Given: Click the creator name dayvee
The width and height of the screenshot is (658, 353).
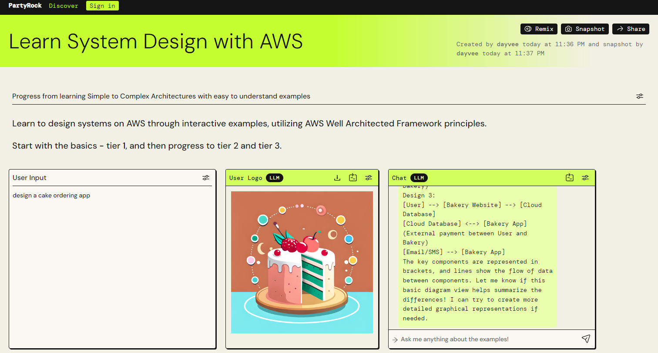Looking at the screenshot, I should pyautogui.click(x=507, y=44).
